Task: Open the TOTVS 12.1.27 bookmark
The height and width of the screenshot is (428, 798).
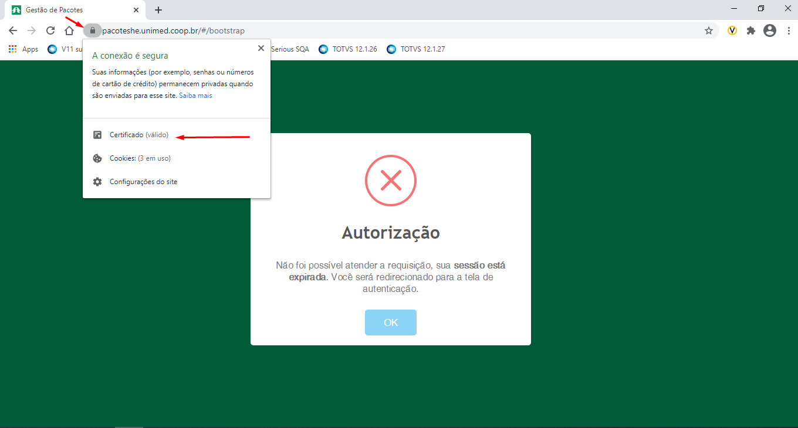Action: pyautogui.click(x=416, y=49)
